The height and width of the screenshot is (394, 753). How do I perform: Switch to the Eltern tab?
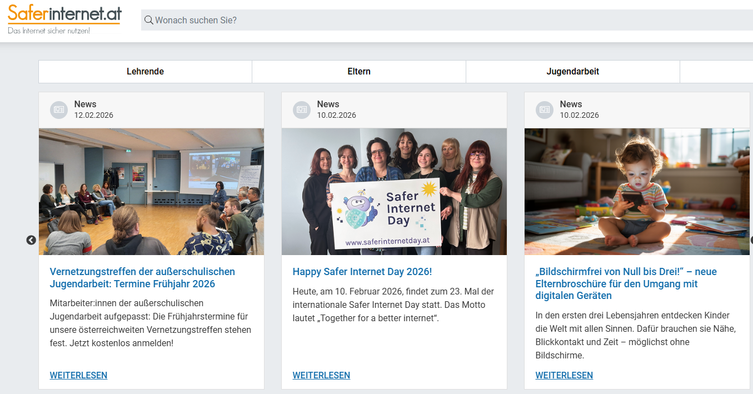(x=359, y=72)
